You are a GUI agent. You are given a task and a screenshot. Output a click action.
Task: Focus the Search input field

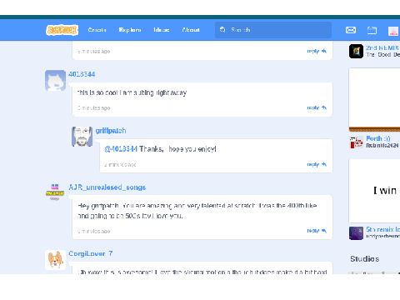coord(273,30)
